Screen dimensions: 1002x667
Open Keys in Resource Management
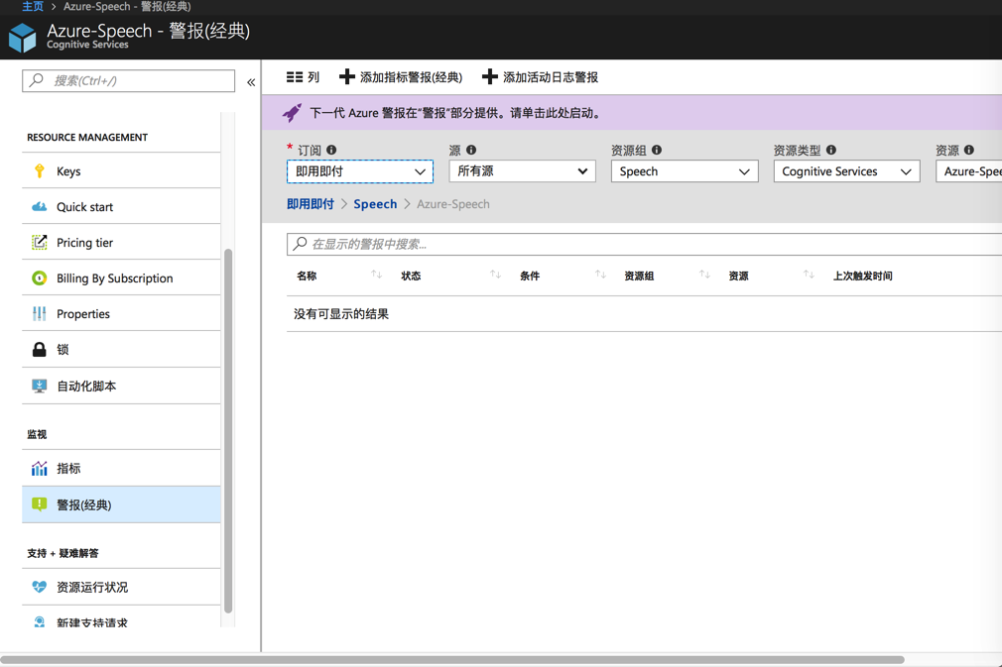coord(121,170)
